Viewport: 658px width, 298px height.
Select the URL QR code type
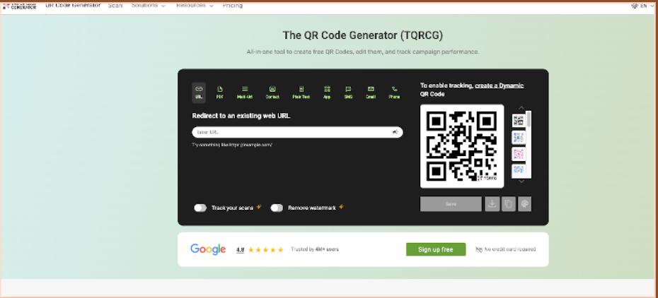(x=199, y=93)
